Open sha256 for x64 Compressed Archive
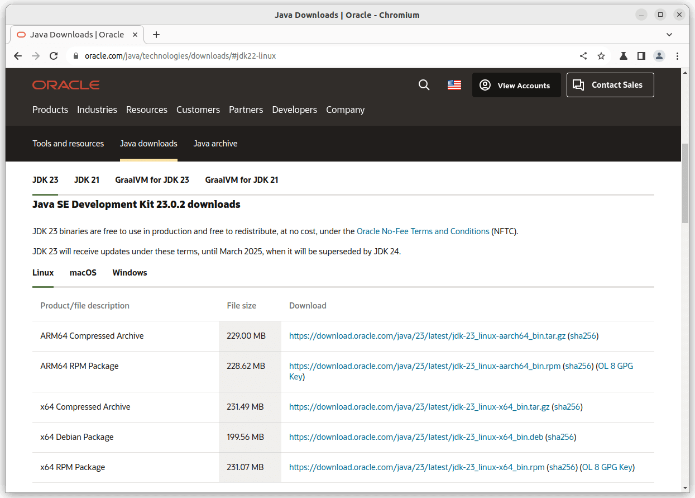Image resolution: width=695 pixels, height=498 pixels. point(567,407)
